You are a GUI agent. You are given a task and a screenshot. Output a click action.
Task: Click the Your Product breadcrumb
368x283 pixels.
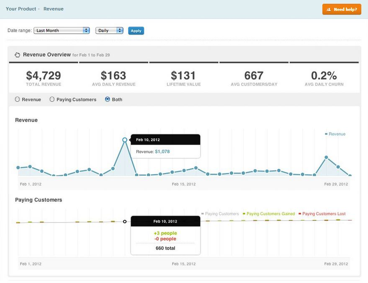[21, 8]
